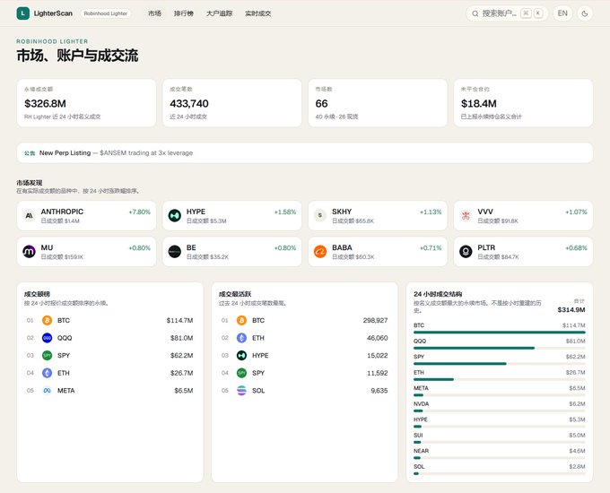Click the QQQ volume bar in 24小时成交结构

click(500, 348)
